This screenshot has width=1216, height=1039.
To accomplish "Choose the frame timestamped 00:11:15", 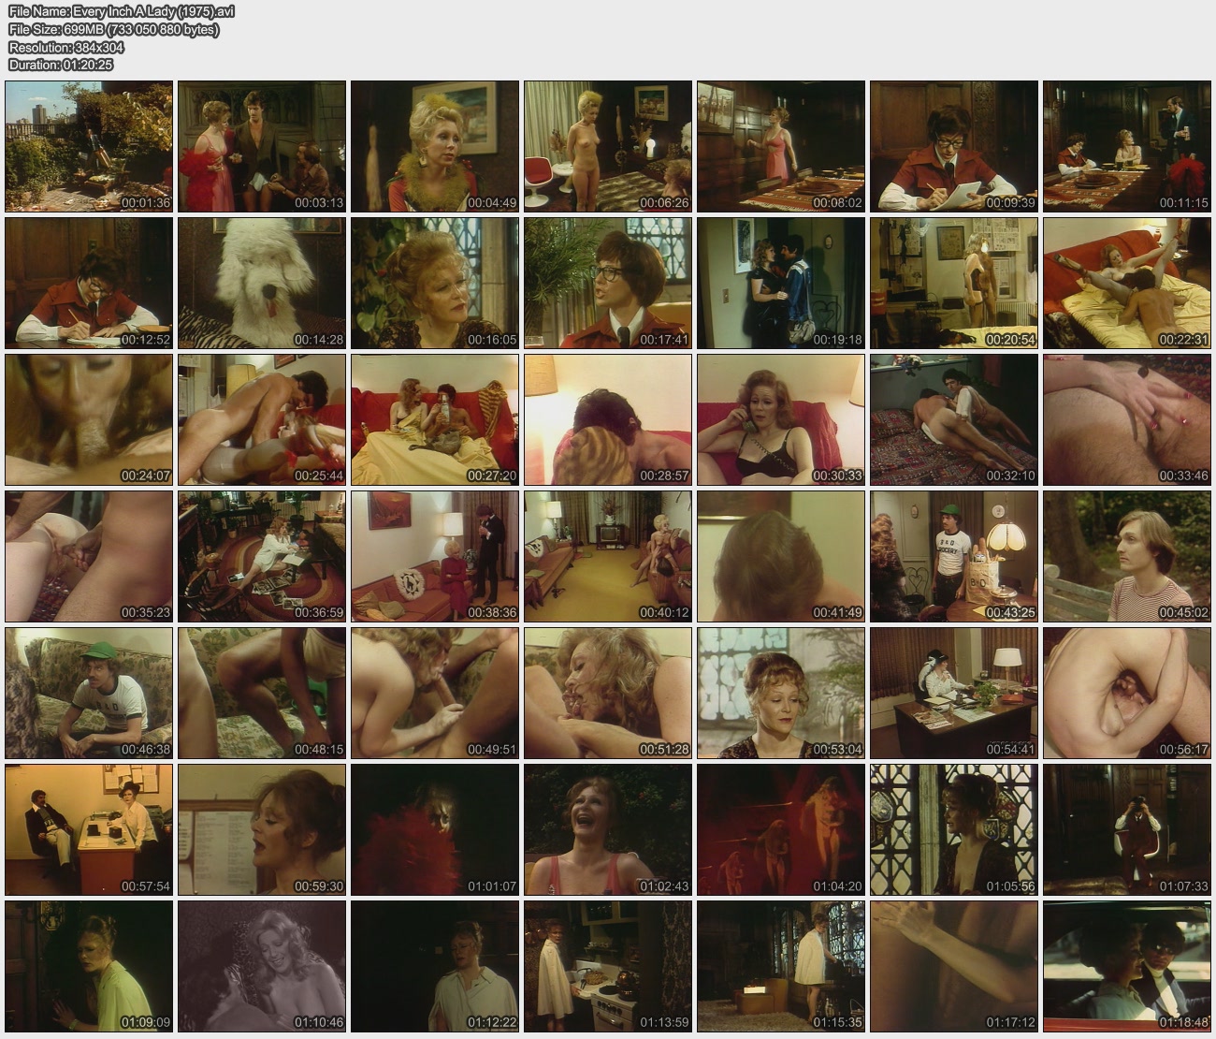I will tap(1127, 146).
